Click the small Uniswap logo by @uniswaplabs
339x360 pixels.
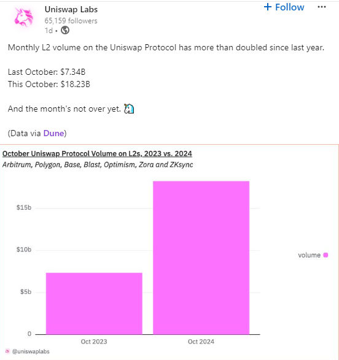[x=7, y=351]
